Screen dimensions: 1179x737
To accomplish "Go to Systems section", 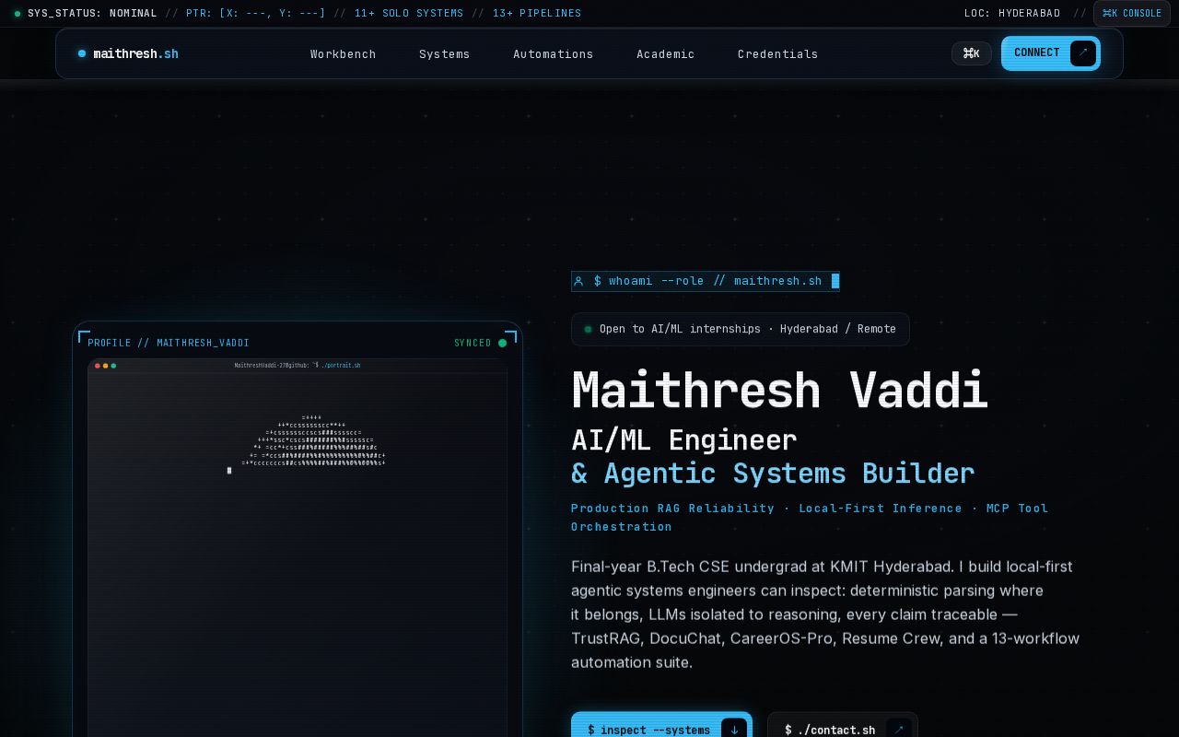I will tap(444, 53).
